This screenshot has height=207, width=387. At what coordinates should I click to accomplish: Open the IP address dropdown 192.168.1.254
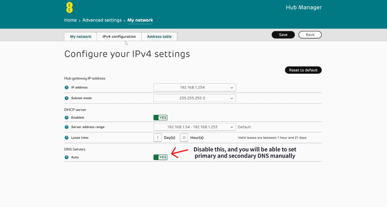195,87
